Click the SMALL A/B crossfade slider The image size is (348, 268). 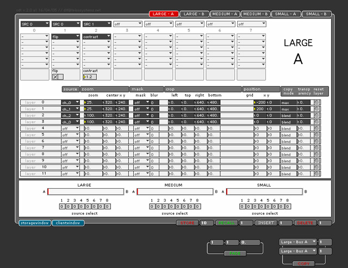pos(265,192)
